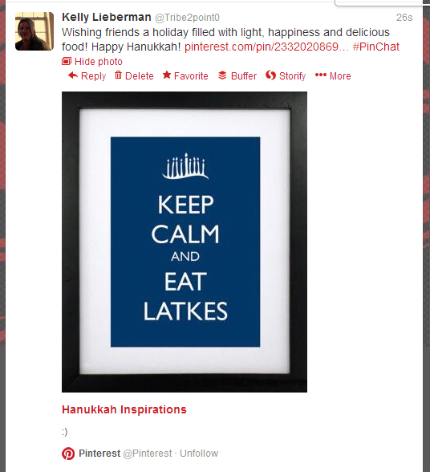Click the Reply arrow icon
The height and width of the screenshot is (472, 430).
[x=73, y=75]
